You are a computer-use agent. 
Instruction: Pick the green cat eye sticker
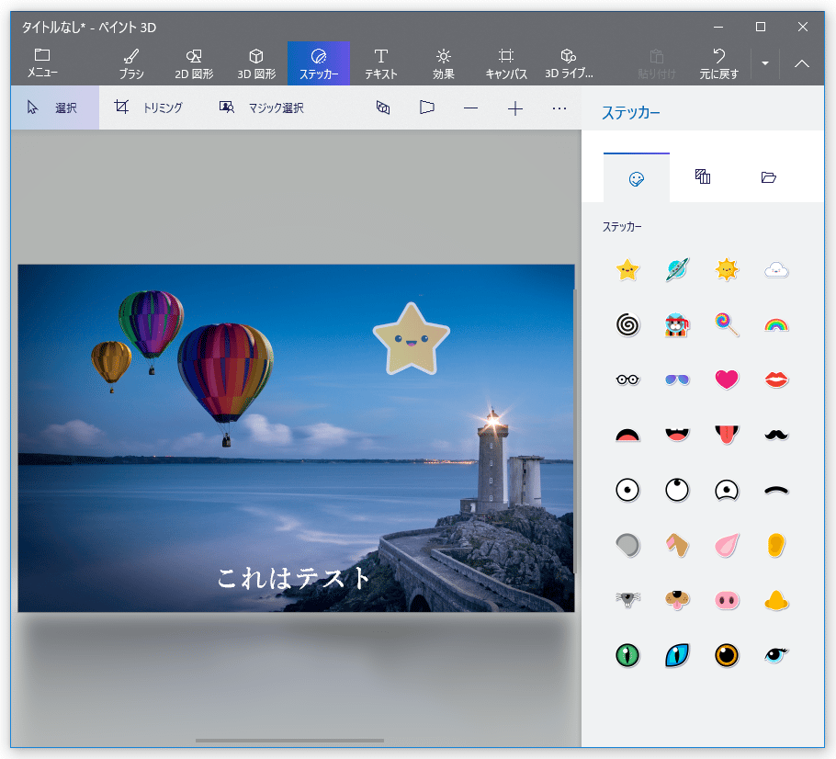pyautogui.click(x=627, y=655)
